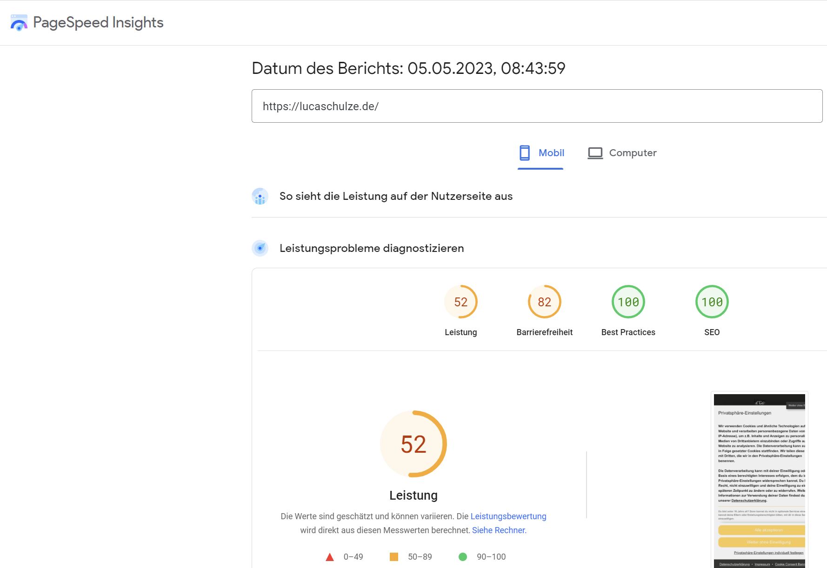Click the SEO label
Image resolution: width=827 pixels, height=568 pixels.
712,332
